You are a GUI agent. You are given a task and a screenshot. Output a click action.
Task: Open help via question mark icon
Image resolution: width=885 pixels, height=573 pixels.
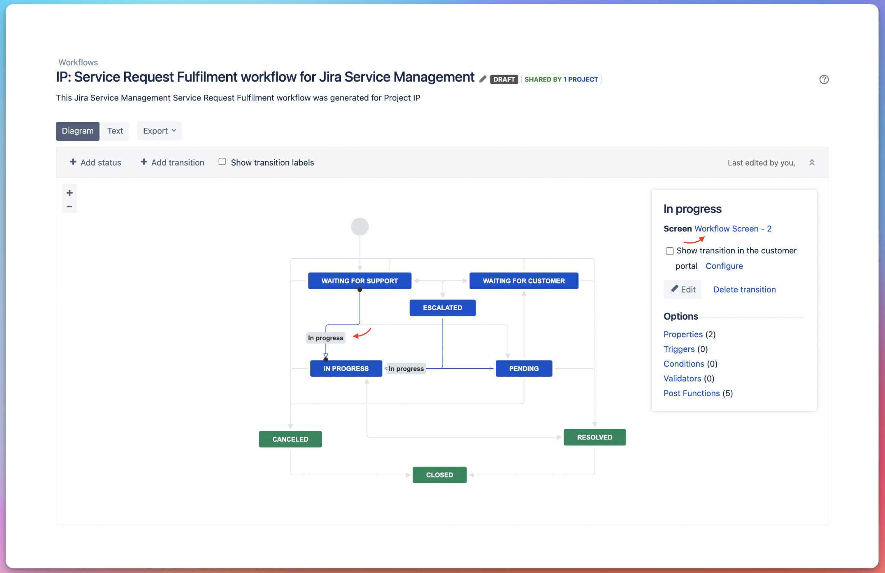tap(824, 79)
